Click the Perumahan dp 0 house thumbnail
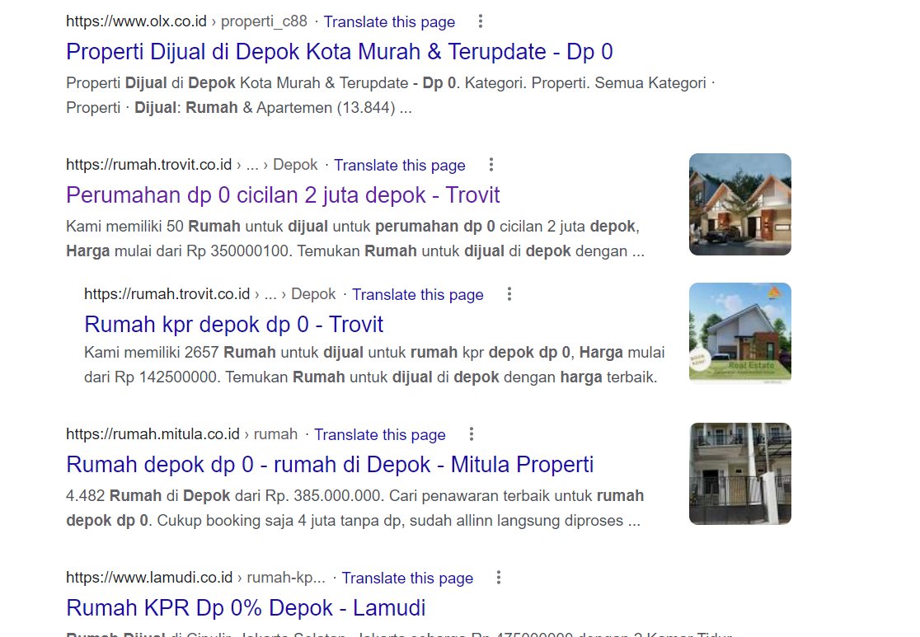Image resolution: width=920 pixels, height=637 pixels. [739, 204]
